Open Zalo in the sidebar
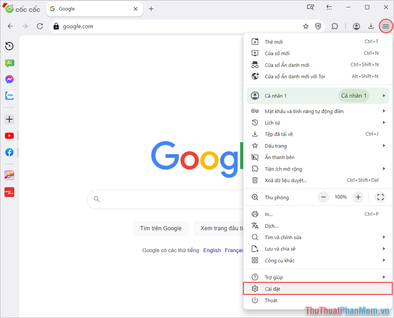394x318 pixels. click(x=10, y=96)
